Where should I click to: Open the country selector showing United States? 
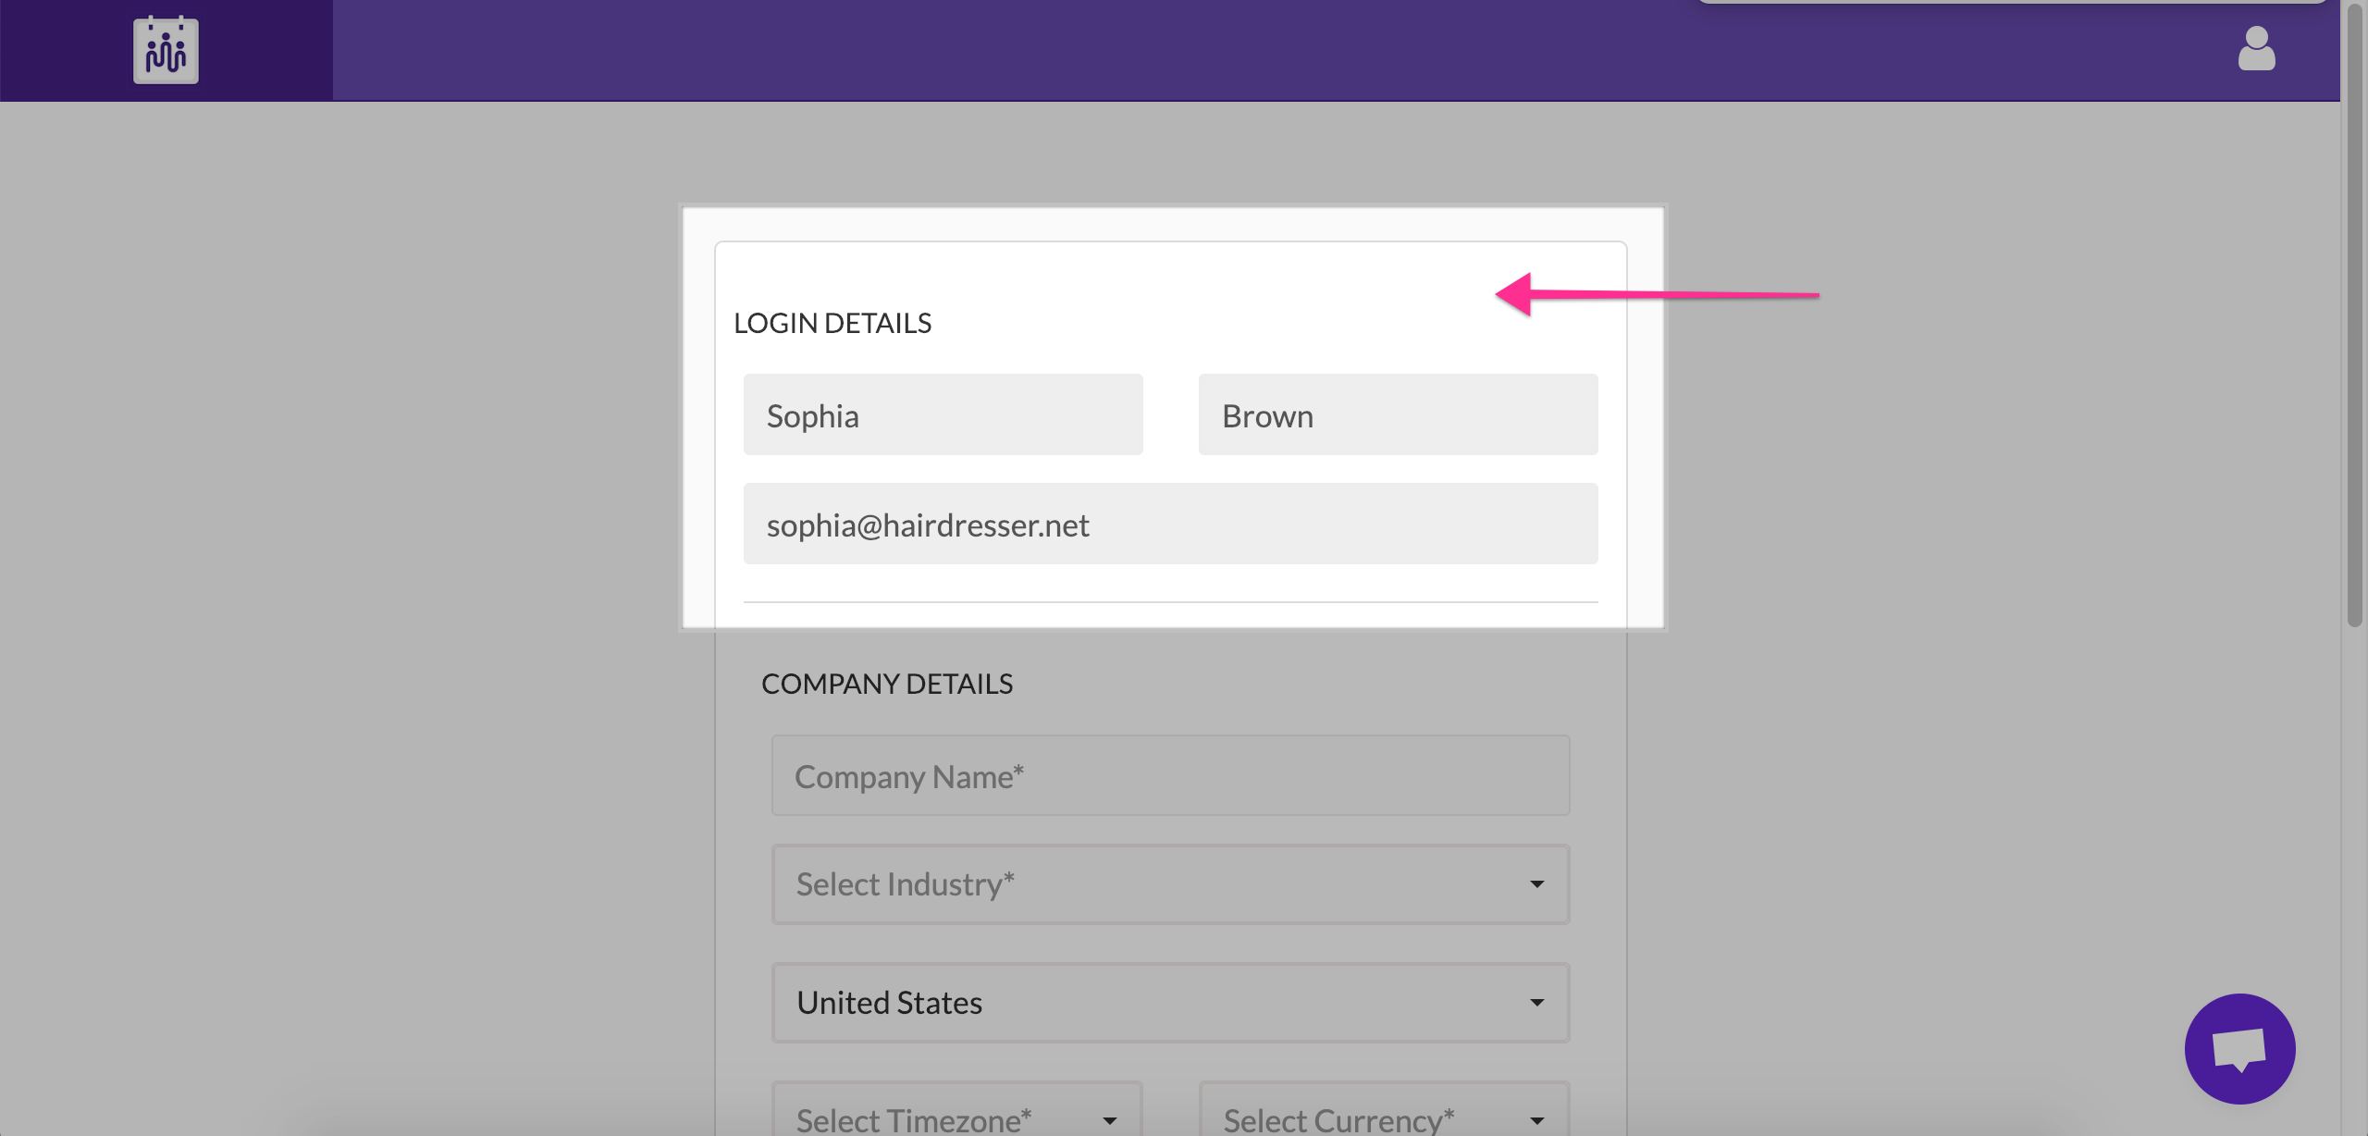1170,1002
